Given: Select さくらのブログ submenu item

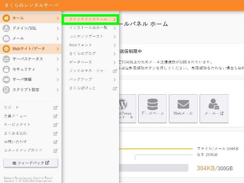Looking at the screenshot, I should coord(90,54).
